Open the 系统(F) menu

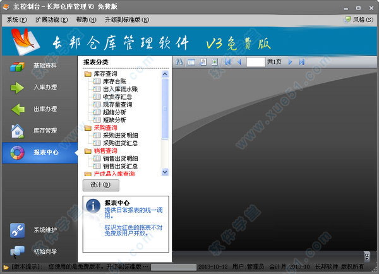16,20
